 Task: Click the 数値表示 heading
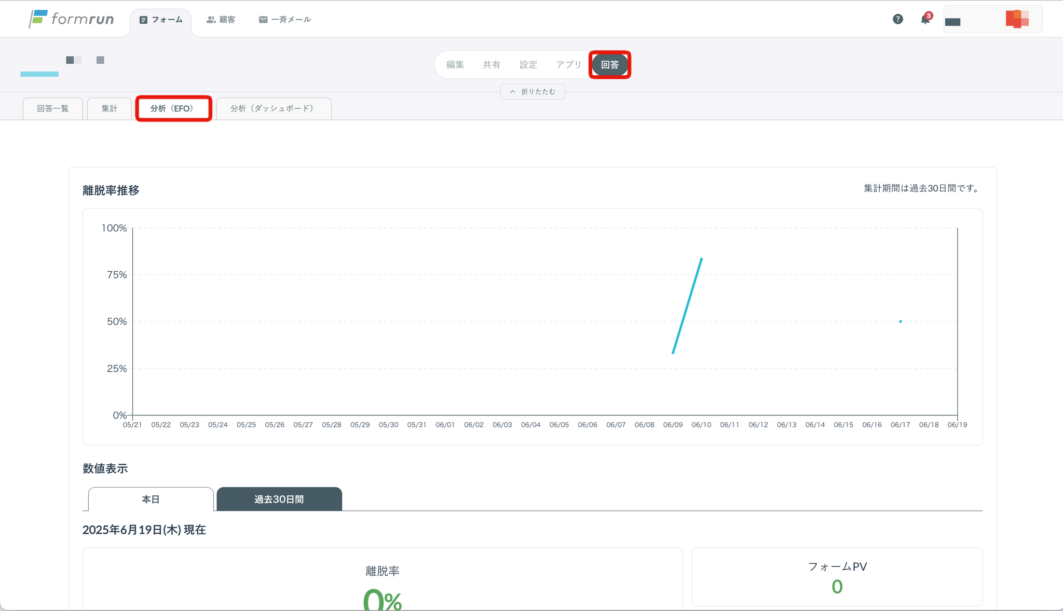click(x=105, y=468)
